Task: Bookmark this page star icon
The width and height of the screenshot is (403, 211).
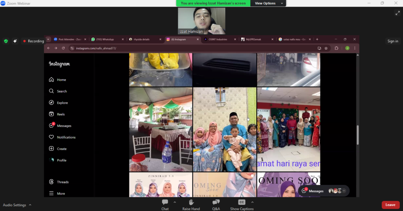Action: click(x=326, y=48)
